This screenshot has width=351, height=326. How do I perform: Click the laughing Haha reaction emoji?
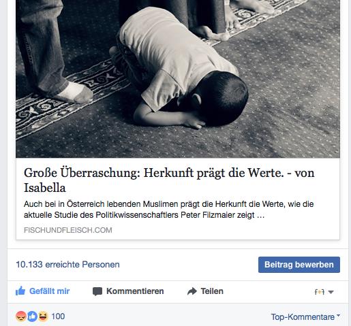43,316
